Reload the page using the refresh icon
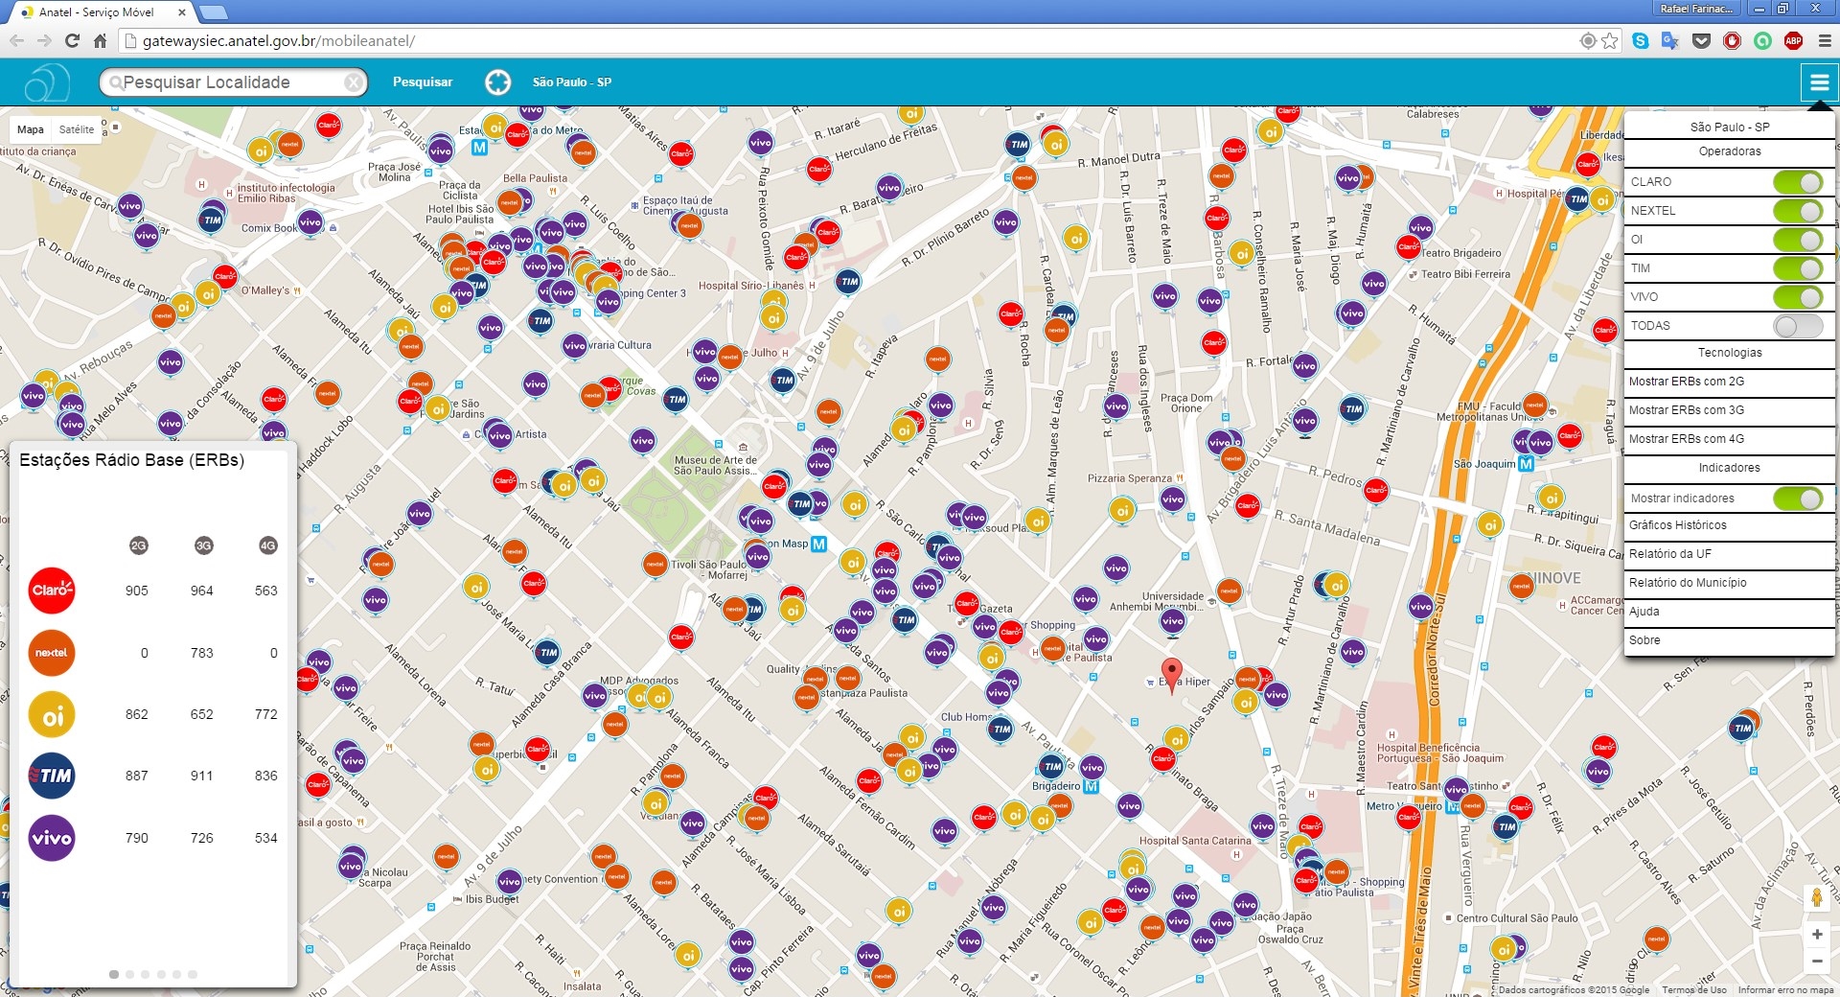This screenshot has height=997, width=1840. tap(72, 41)
